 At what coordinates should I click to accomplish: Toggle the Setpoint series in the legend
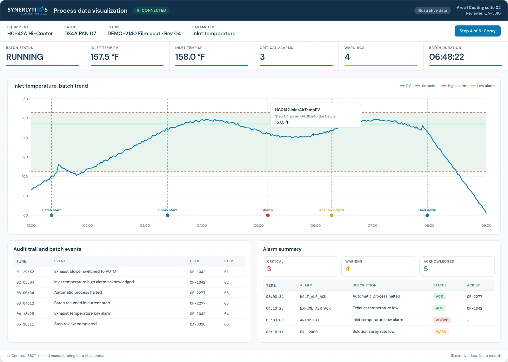pos(426,86)
